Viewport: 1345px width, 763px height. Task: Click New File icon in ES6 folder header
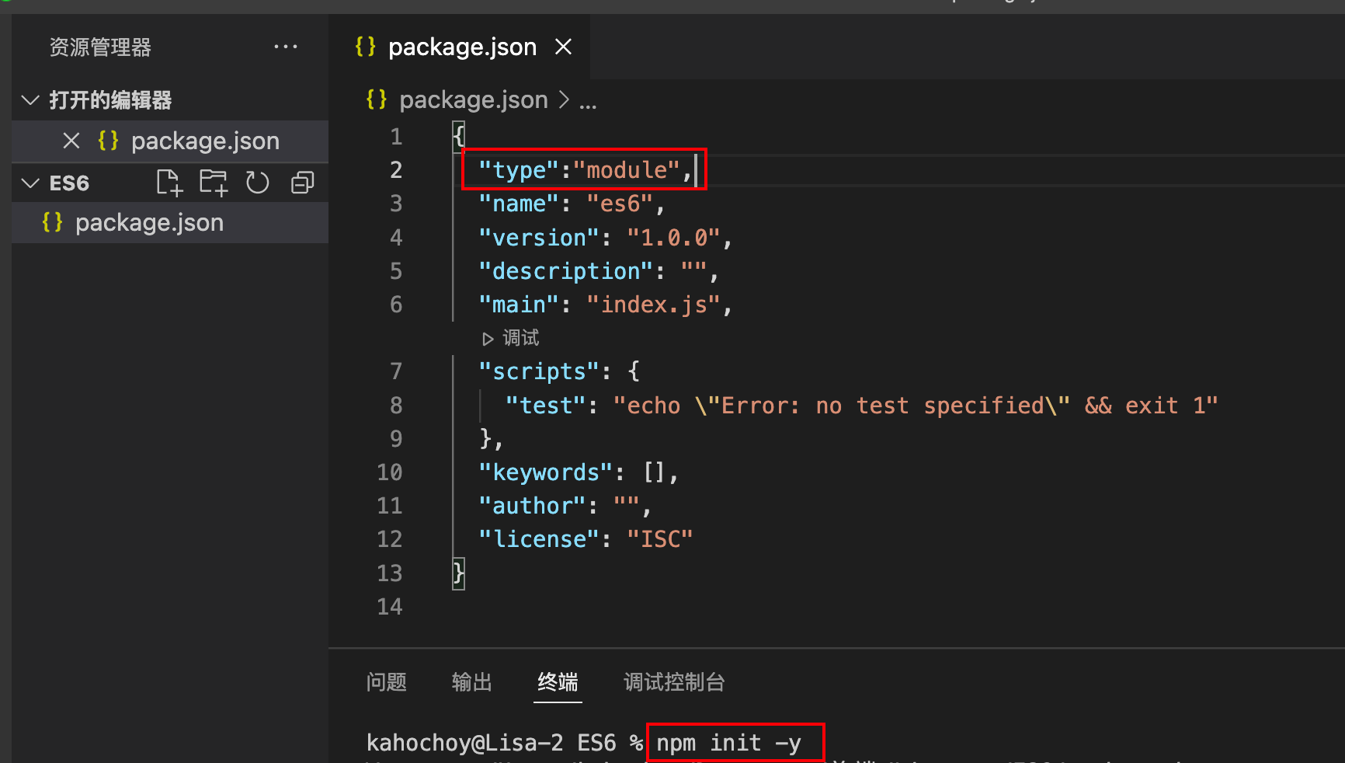click(x=169, y=183)
